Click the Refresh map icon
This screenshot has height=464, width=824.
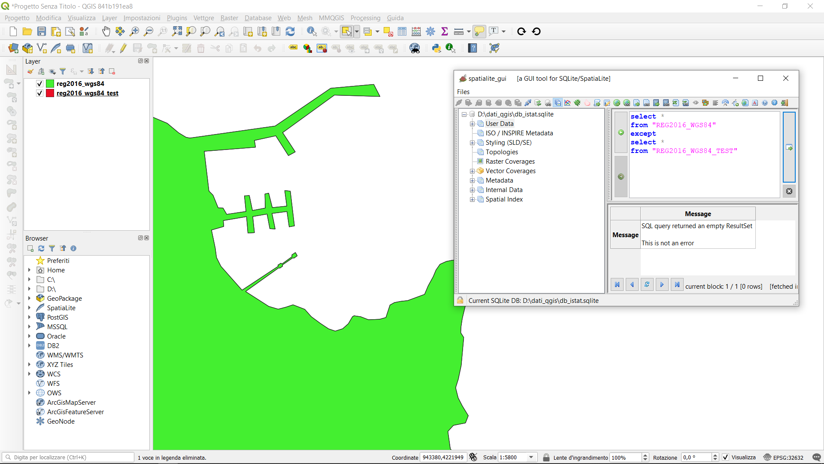click(x=290, y=31)
